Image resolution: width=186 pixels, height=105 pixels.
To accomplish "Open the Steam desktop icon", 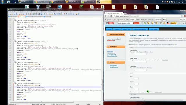I will 49,7.
